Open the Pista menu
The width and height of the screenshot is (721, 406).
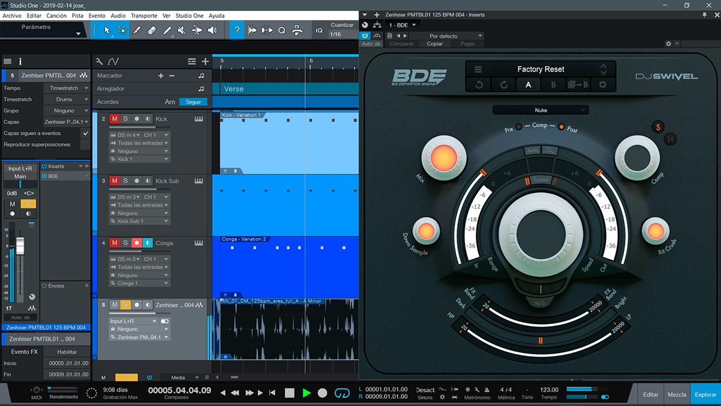78,16
